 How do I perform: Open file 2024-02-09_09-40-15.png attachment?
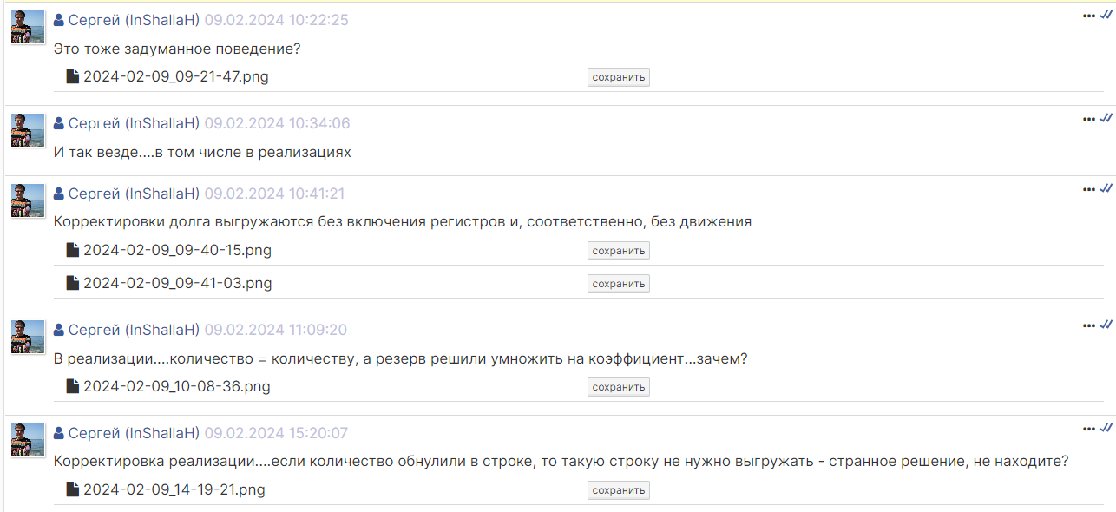tap(177, 250)
